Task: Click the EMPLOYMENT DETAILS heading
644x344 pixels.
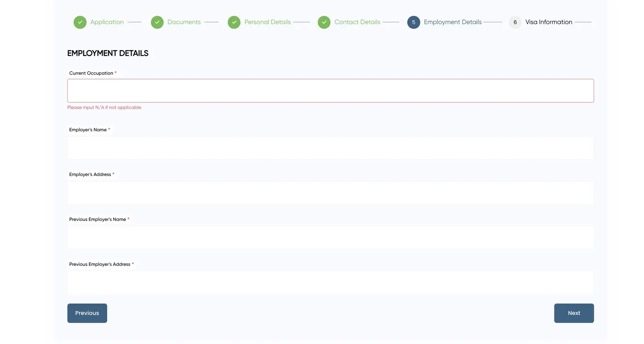Action: pyautogui.click(x=108, y=53)
